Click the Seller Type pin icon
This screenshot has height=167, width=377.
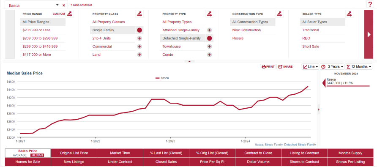pyautogui.click(x=349, y=14)
